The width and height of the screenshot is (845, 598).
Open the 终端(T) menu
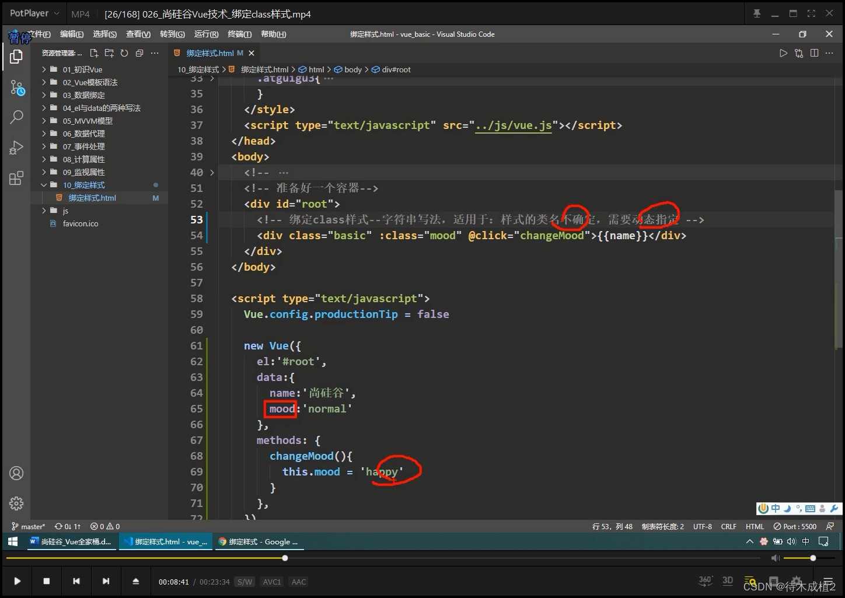coord(240,34)
